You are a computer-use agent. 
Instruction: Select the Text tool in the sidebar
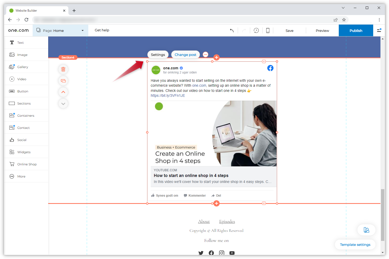coord(20,42)
